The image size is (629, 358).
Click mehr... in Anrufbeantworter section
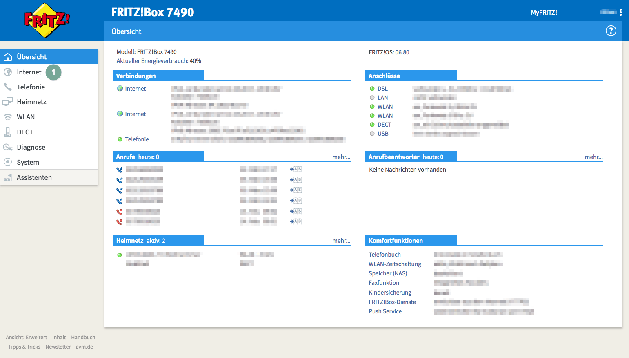[593, 157]
